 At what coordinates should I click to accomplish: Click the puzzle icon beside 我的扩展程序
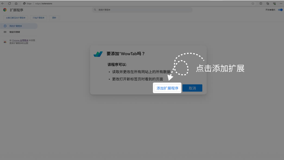click(x=5, y=26)
